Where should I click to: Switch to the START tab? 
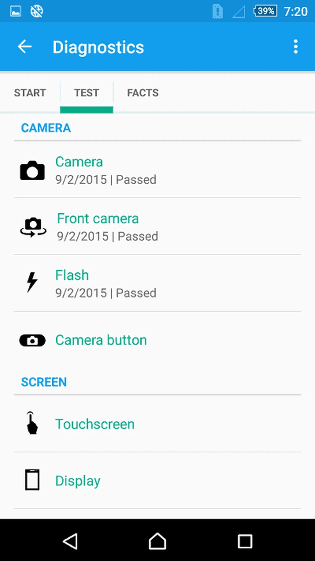coord(30,93)
